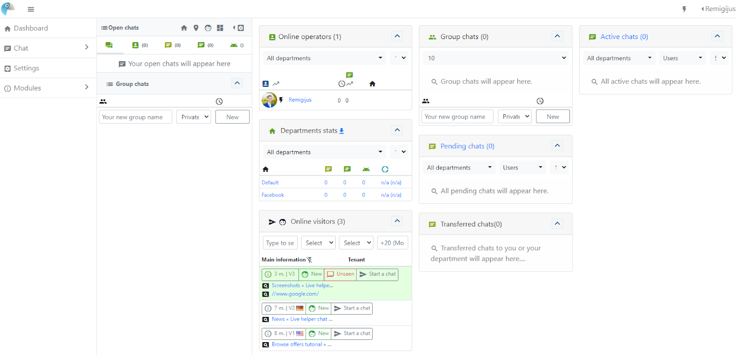Start a chat with 3 m. V3 visitor
The height and width of the screenshot is (355, 736).
pos(378,274)
